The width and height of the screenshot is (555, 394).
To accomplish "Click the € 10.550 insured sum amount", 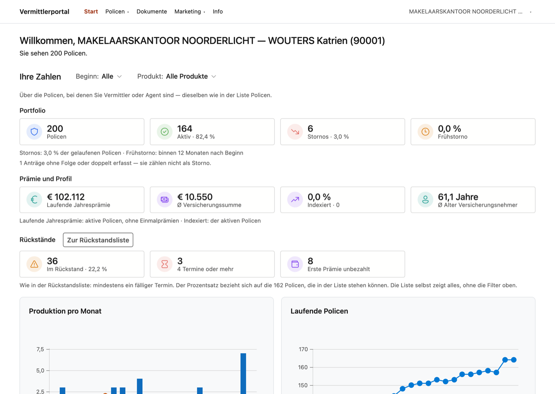I will coord(195,197).
